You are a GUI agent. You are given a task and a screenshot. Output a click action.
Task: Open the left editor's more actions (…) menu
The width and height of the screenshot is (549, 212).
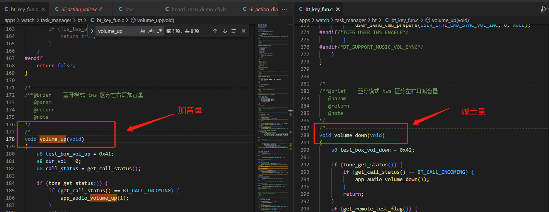click(x=285, y=9)
